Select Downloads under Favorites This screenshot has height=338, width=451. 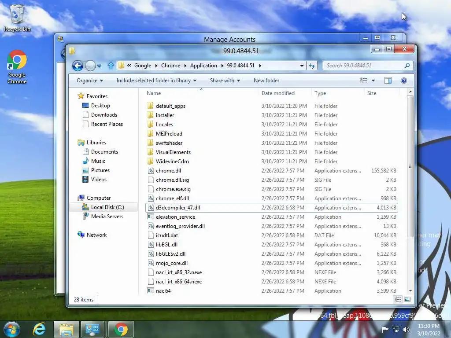coord(104,115)
